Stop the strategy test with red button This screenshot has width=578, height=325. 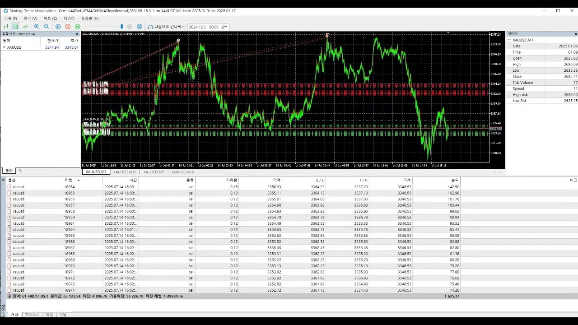pyautogui.click(x=68, y=27)
